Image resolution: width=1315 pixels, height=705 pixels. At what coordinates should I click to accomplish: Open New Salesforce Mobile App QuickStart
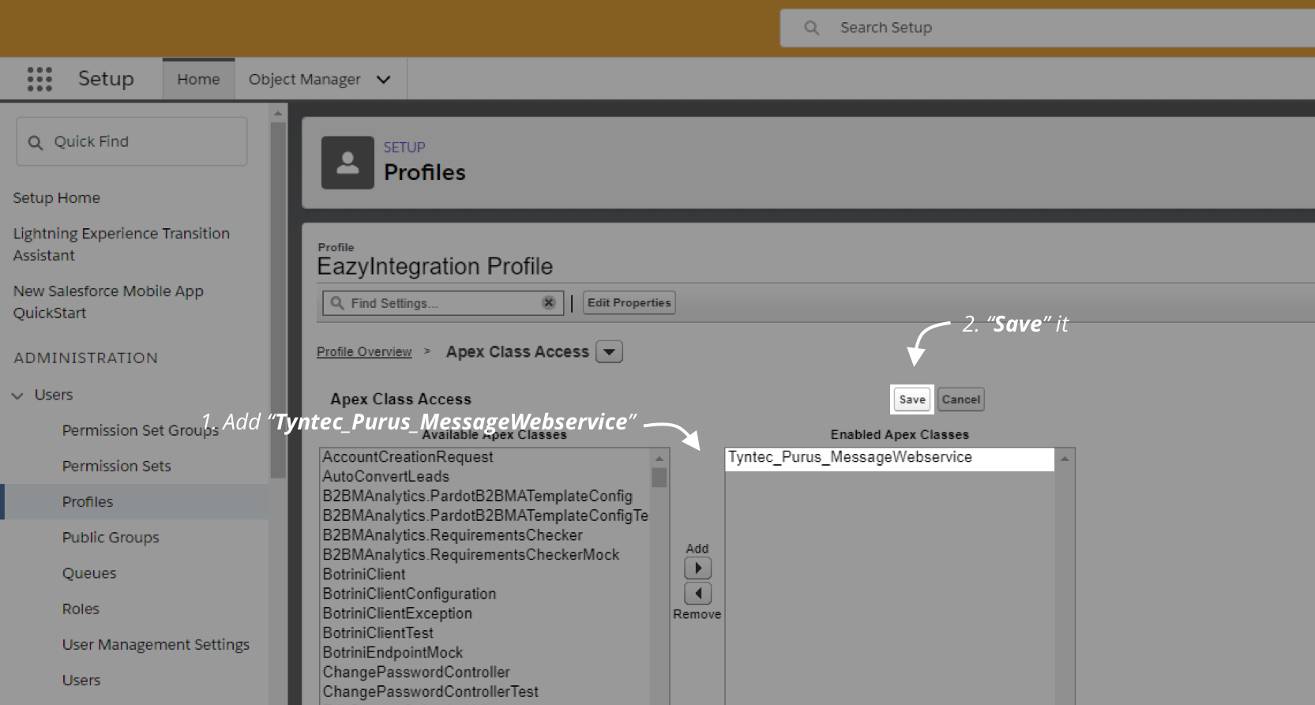pos(108,302)
